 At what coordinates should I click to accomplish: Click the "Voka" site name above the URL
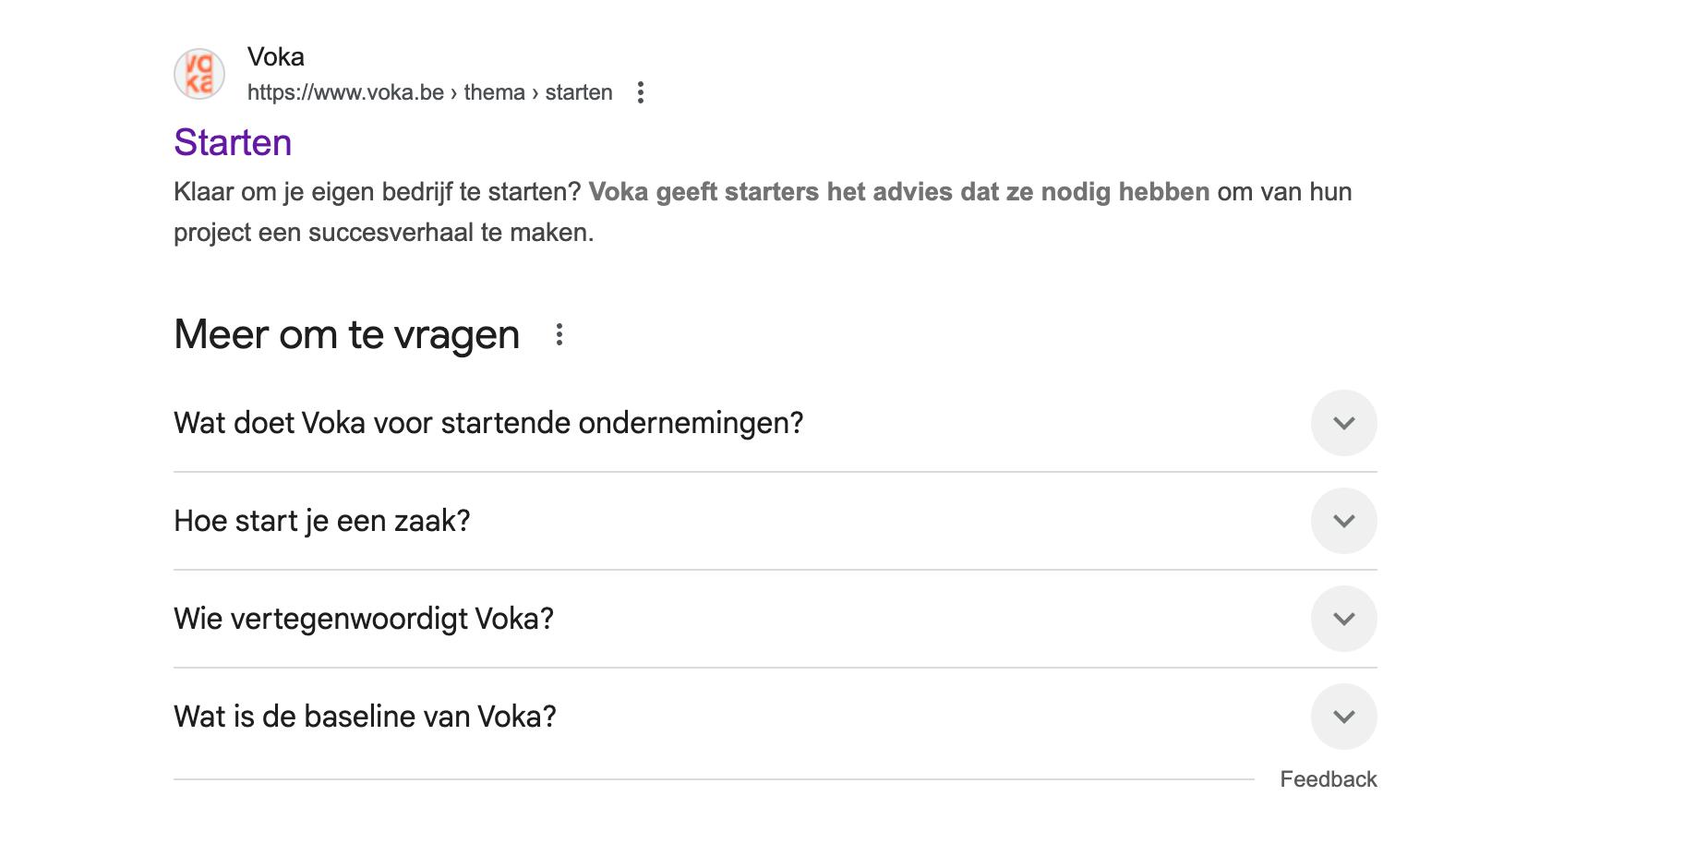[x=276, y=57]
